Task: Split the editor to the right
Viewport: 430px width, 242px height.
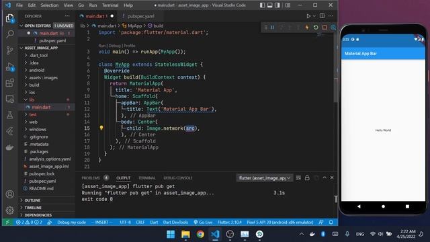Action: 322,16
